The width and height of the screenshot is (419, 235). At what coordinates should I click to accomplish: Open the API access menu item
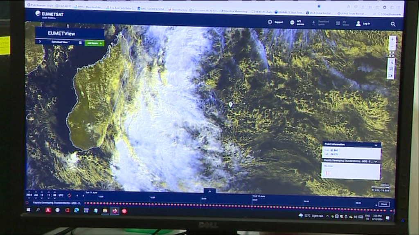(x=297, y=23)
